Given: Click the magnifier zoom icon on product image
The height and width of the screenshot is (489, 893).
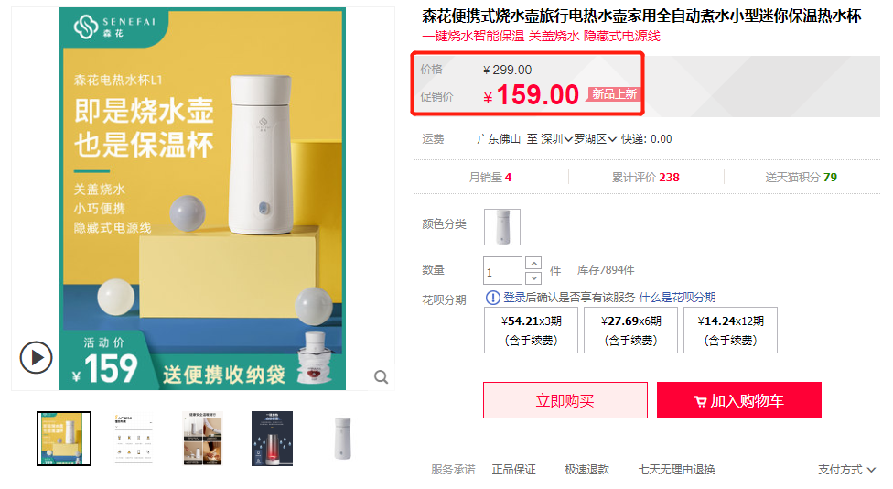Looking at the screenshot, I should pos(381,376).
